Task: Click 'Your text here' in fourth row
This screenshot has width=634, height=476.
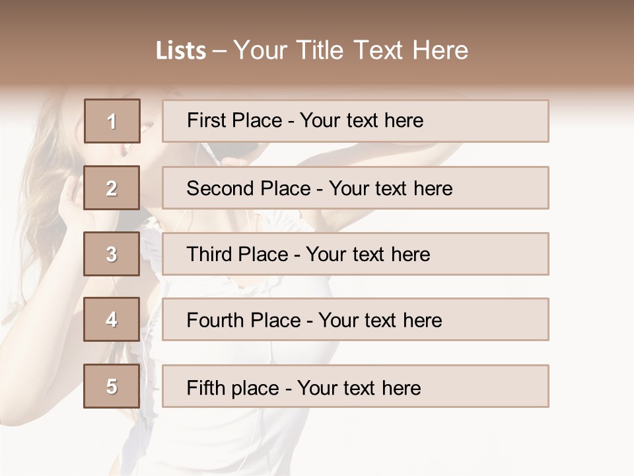Action: (380, 321)
